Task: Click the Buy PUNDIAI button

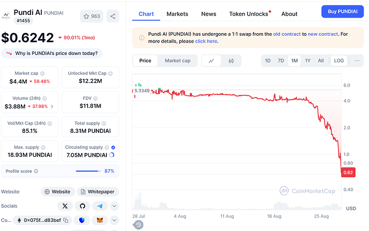Action: (x=342, y=12)
